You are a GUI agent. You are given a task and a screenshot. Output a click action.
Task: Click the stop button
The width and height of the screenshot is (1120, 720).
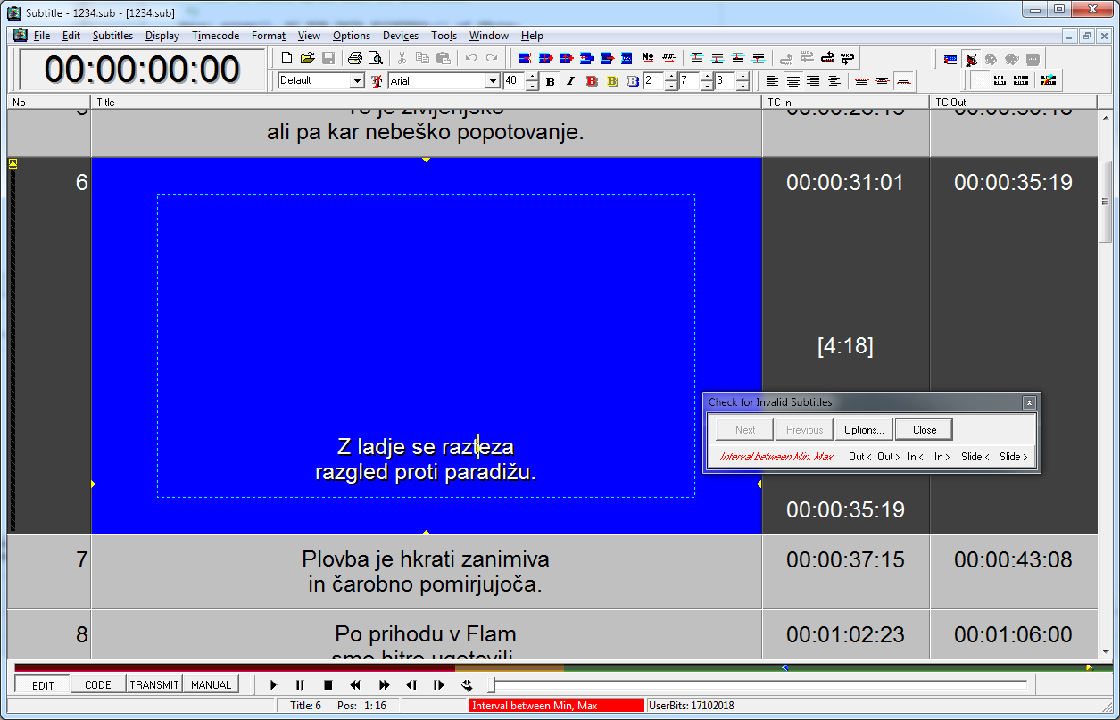[328, 685]
